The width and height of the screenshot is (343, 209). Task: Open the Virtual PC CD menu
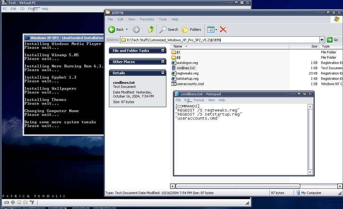22,9
